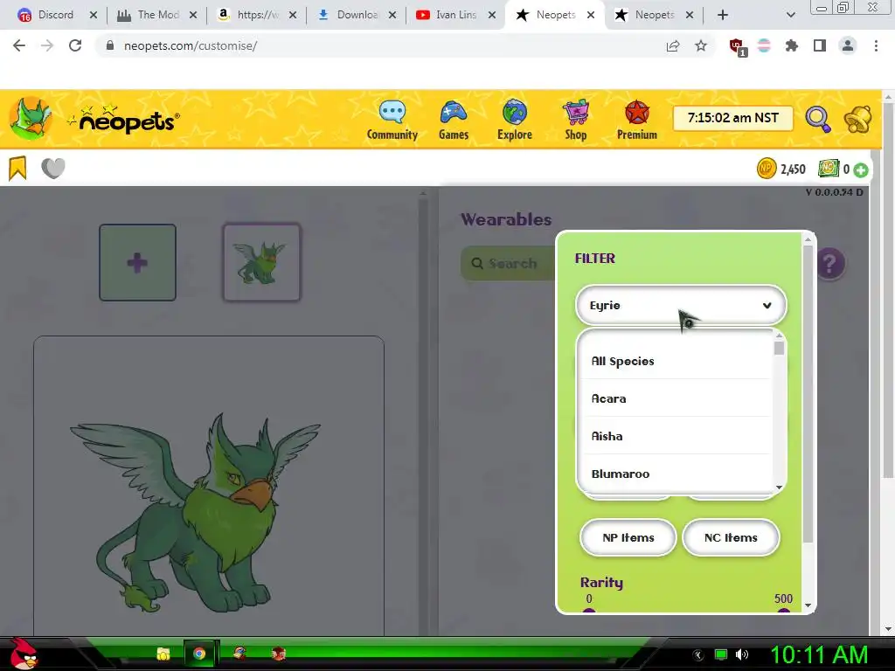Click the Wearables heading
The image size is (895, 671).
[506, 219]
